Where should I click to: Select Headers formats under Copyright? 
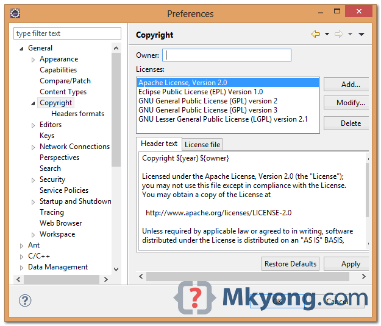[x=77, y=114]
